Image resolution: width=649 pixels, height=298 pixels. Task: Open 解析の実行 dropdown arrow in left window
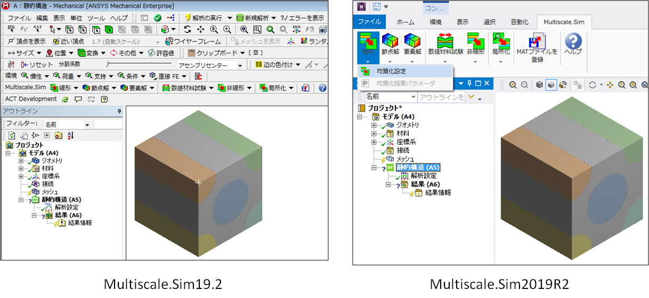coord(230,18)
